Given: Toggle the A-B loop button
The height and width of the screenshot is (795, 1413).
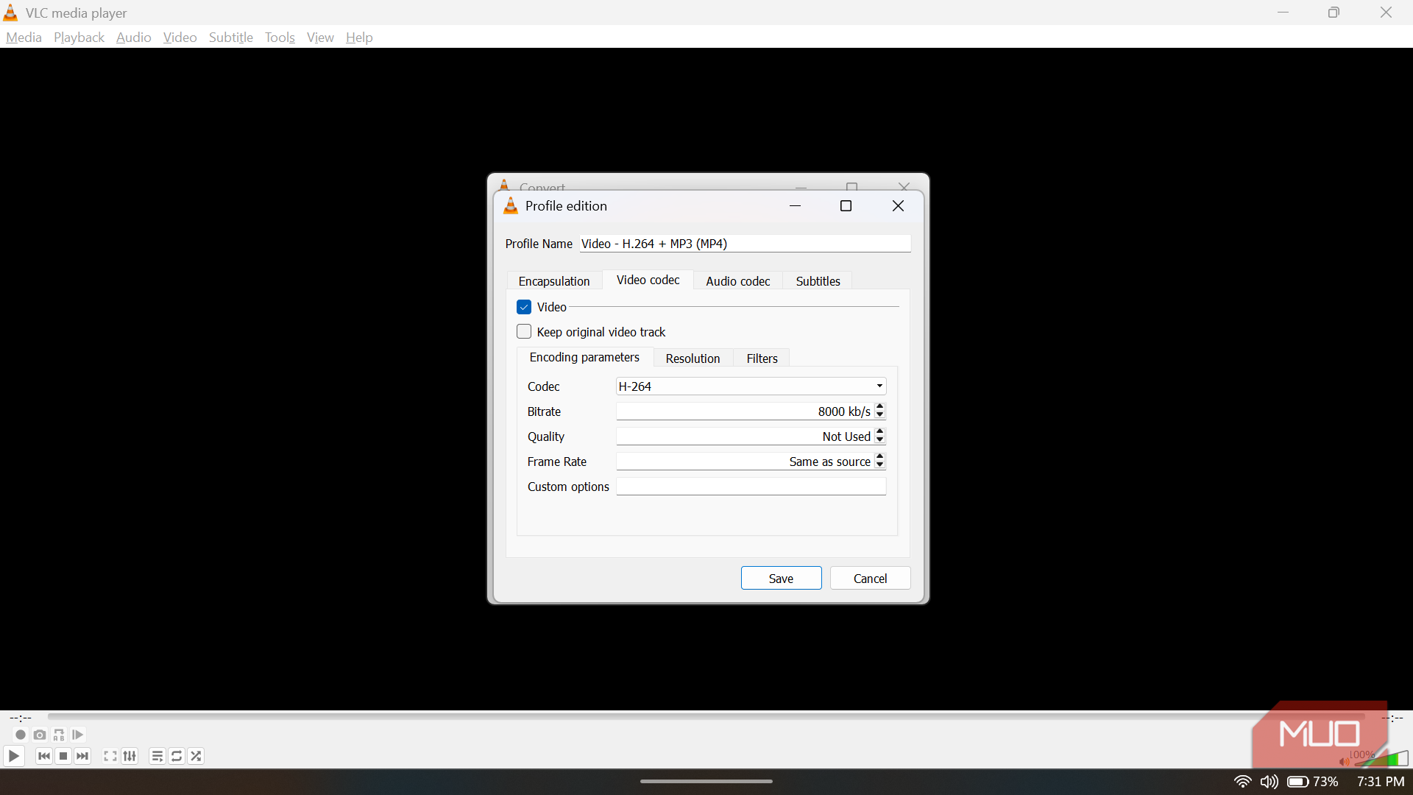Looking at the screenshot, I should [x=59, y=735].
